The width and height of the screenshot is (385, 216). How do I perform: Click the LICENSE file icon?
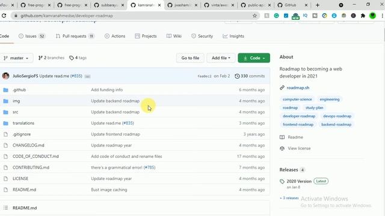5,179
